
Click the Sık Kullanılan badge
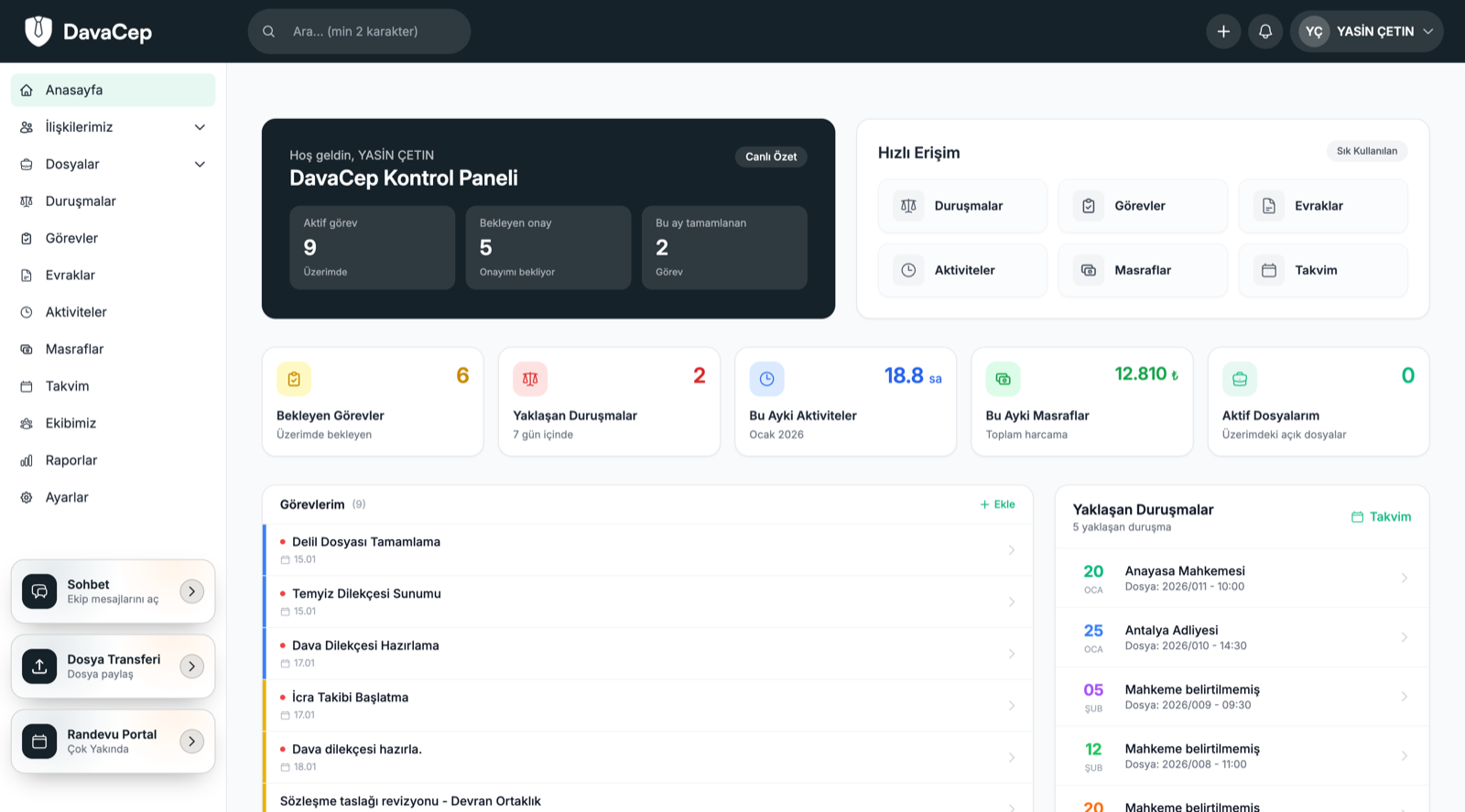pos(1367,151)
